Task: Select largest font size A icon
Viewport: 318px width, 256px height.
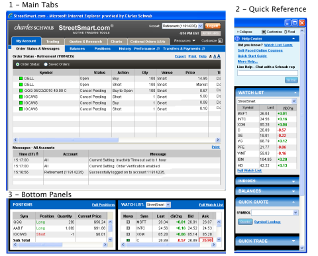Action: click(x=219, y=56)
